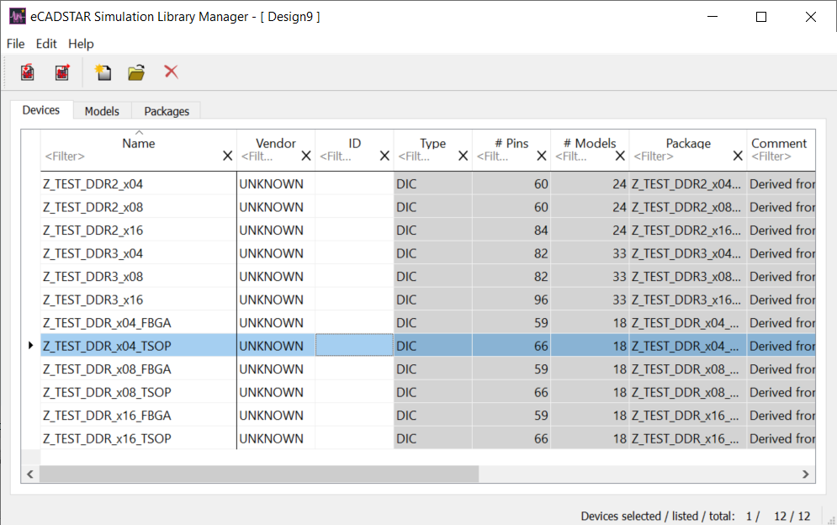Create a new library with the sparkle page icon

pyautogui.click(x=103, y=72)
